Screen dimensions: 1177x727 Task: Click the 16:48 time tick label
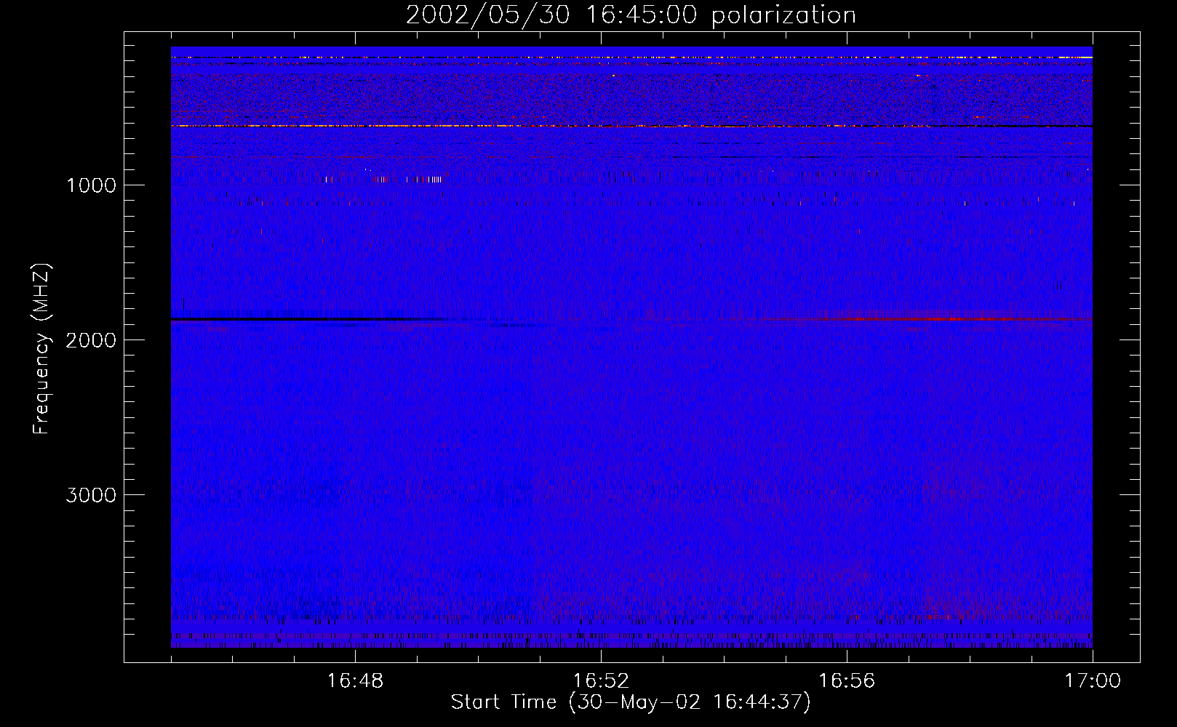click(355, 681)
